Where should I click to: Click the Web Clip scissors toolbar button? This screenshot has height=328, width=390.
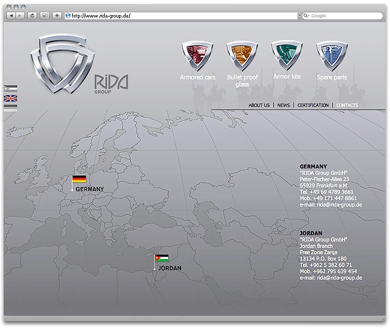click(44, 15)
